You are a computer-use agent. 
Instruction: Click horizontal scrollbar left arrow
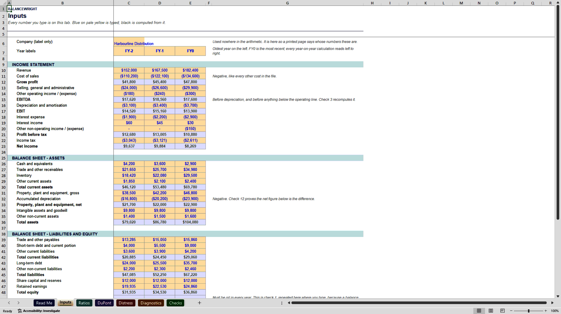point(289,303)
